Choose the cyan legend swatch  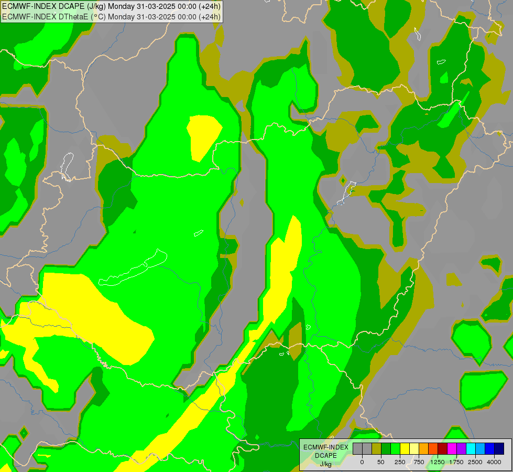click(x=471, y=449)
